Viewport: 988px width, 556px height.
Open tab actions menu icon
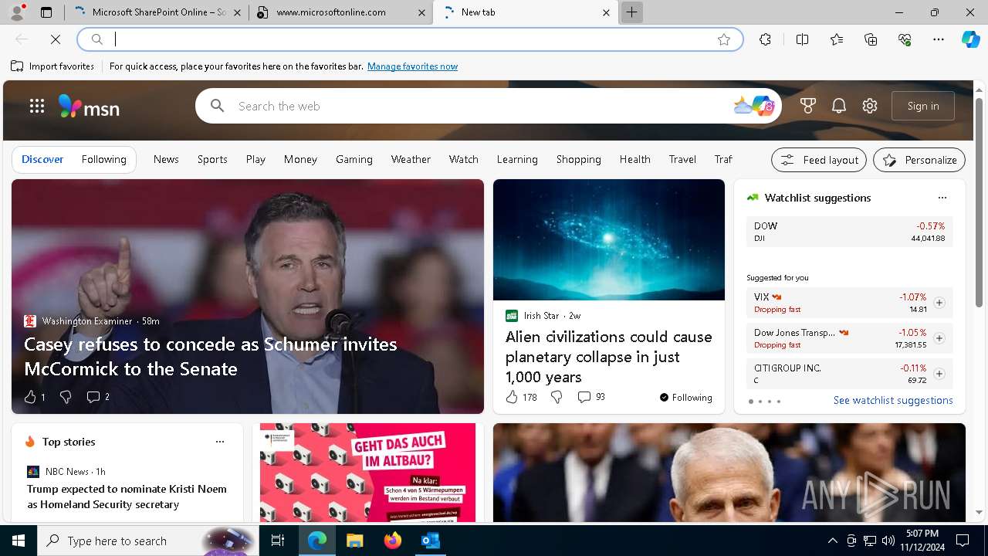46,12
